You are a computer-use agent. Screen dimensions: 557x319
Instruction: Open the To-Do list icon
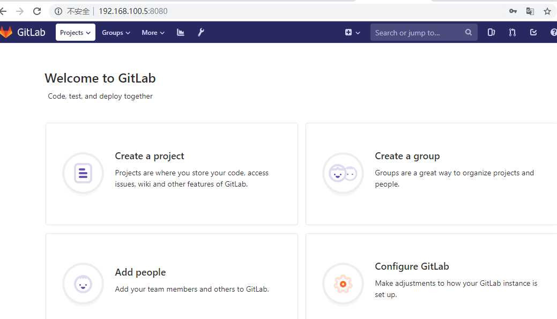[533, 33]
